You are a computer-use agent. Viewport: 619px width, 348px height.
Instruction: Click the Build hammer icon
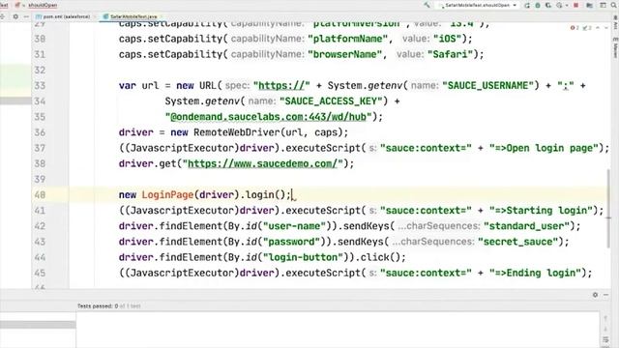pos(427,5)
